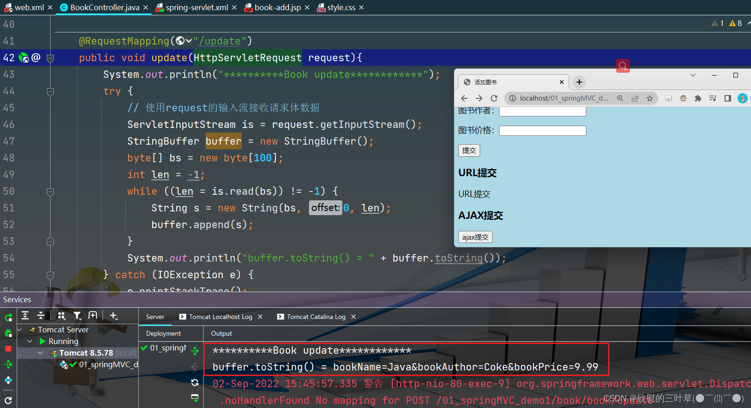The width and height of the screenshot is (751, 408).
Task: Select the 01_springMVC_d artifact in Services tree
Action: point(99,364)
